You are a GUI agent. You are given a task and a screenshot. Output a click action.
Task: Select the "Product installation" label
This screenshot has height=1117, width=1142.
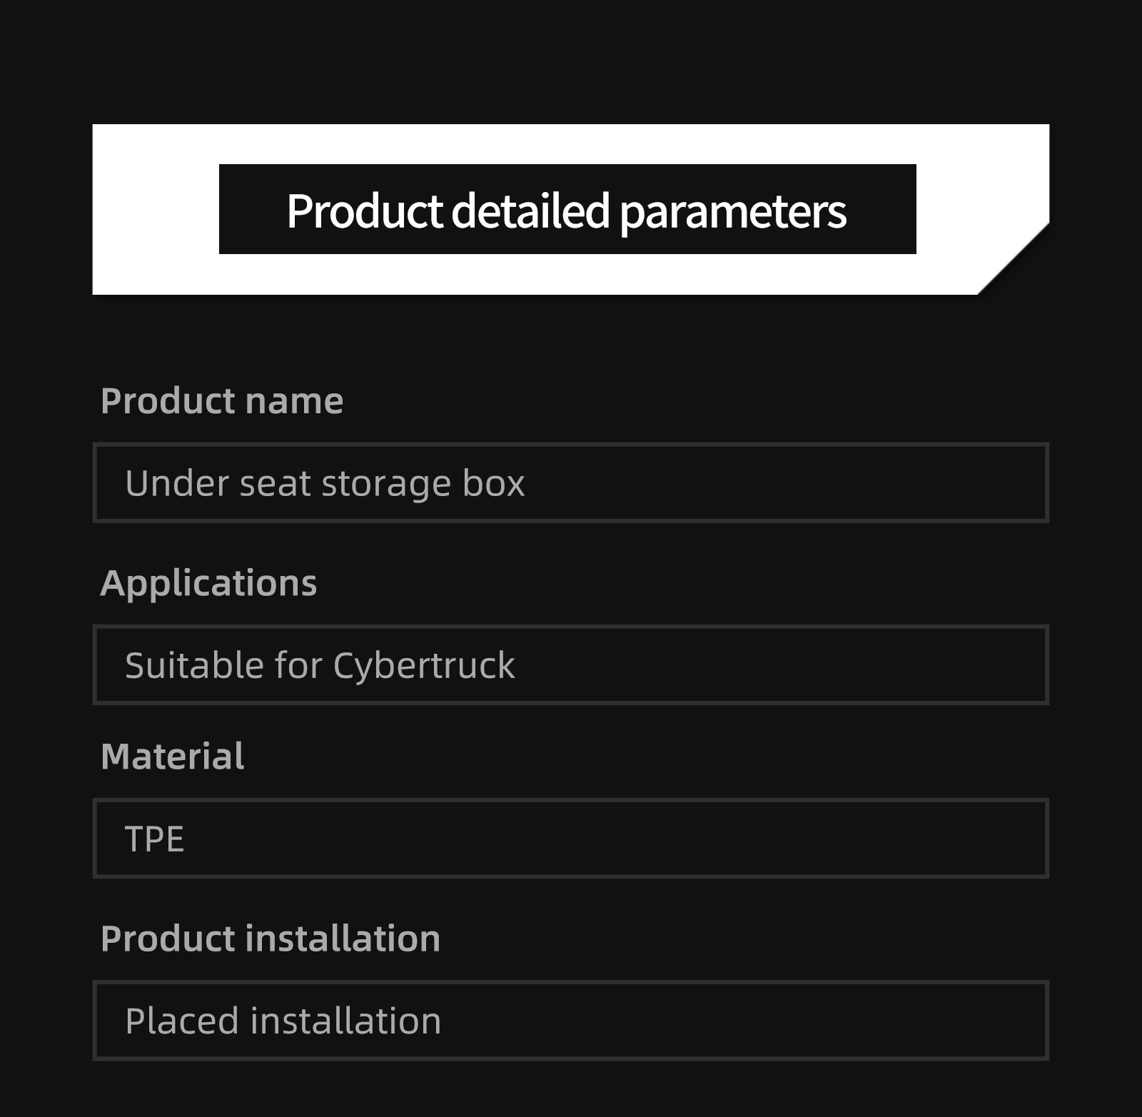(271, 938)
